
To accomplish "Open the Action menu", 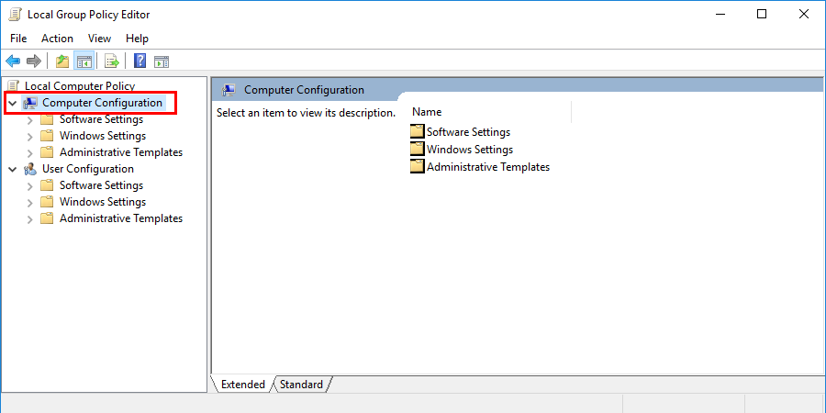I will 58,39.
